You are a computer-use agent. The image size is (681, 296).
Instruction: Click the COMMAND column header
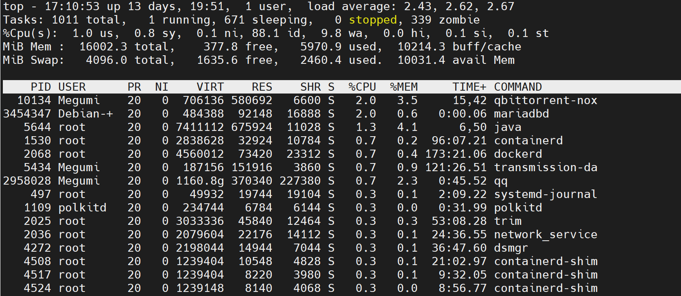pyautogui.click(x=518, y=87)
